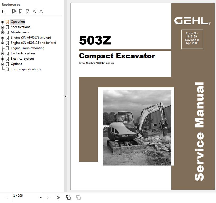This screenshot has width=216, height=203.
Task: Click bookmark icon next to Maintenance
Action: (7, 32)
